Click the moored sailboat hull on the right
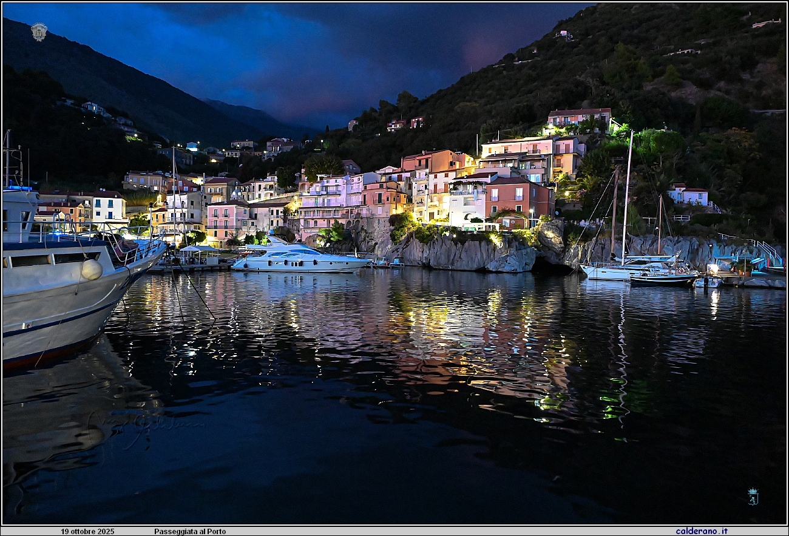 (613, 271)
